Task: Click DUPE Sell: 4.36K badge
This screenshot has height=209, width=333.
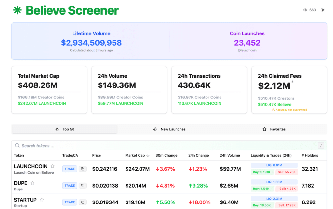Action: click(287, 189)
